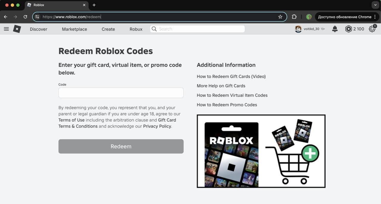Open the Terms of Use link
The height and width of the screenshot is (204, 381).
coord(71,120)
